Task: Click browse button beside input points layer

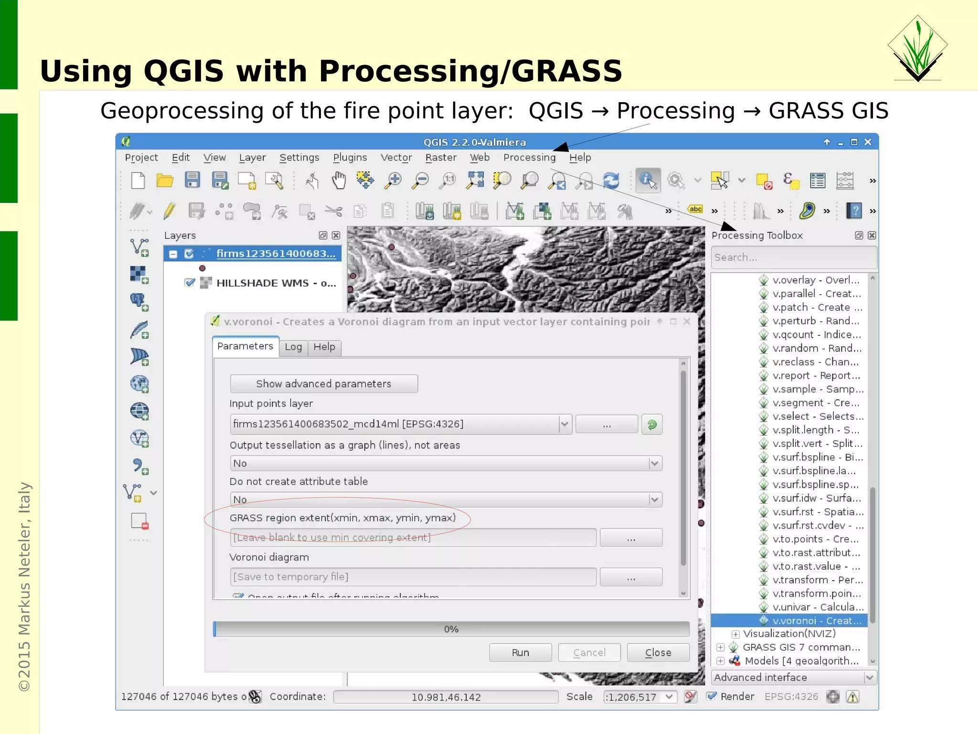Action: coord(606,424)
